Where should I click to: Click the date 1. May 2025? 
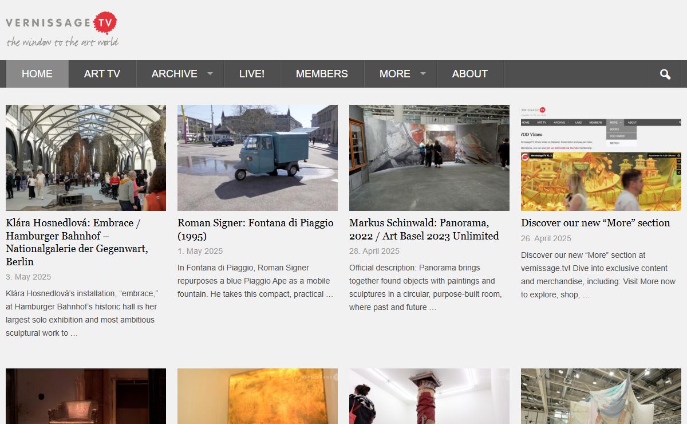(200, 251)
